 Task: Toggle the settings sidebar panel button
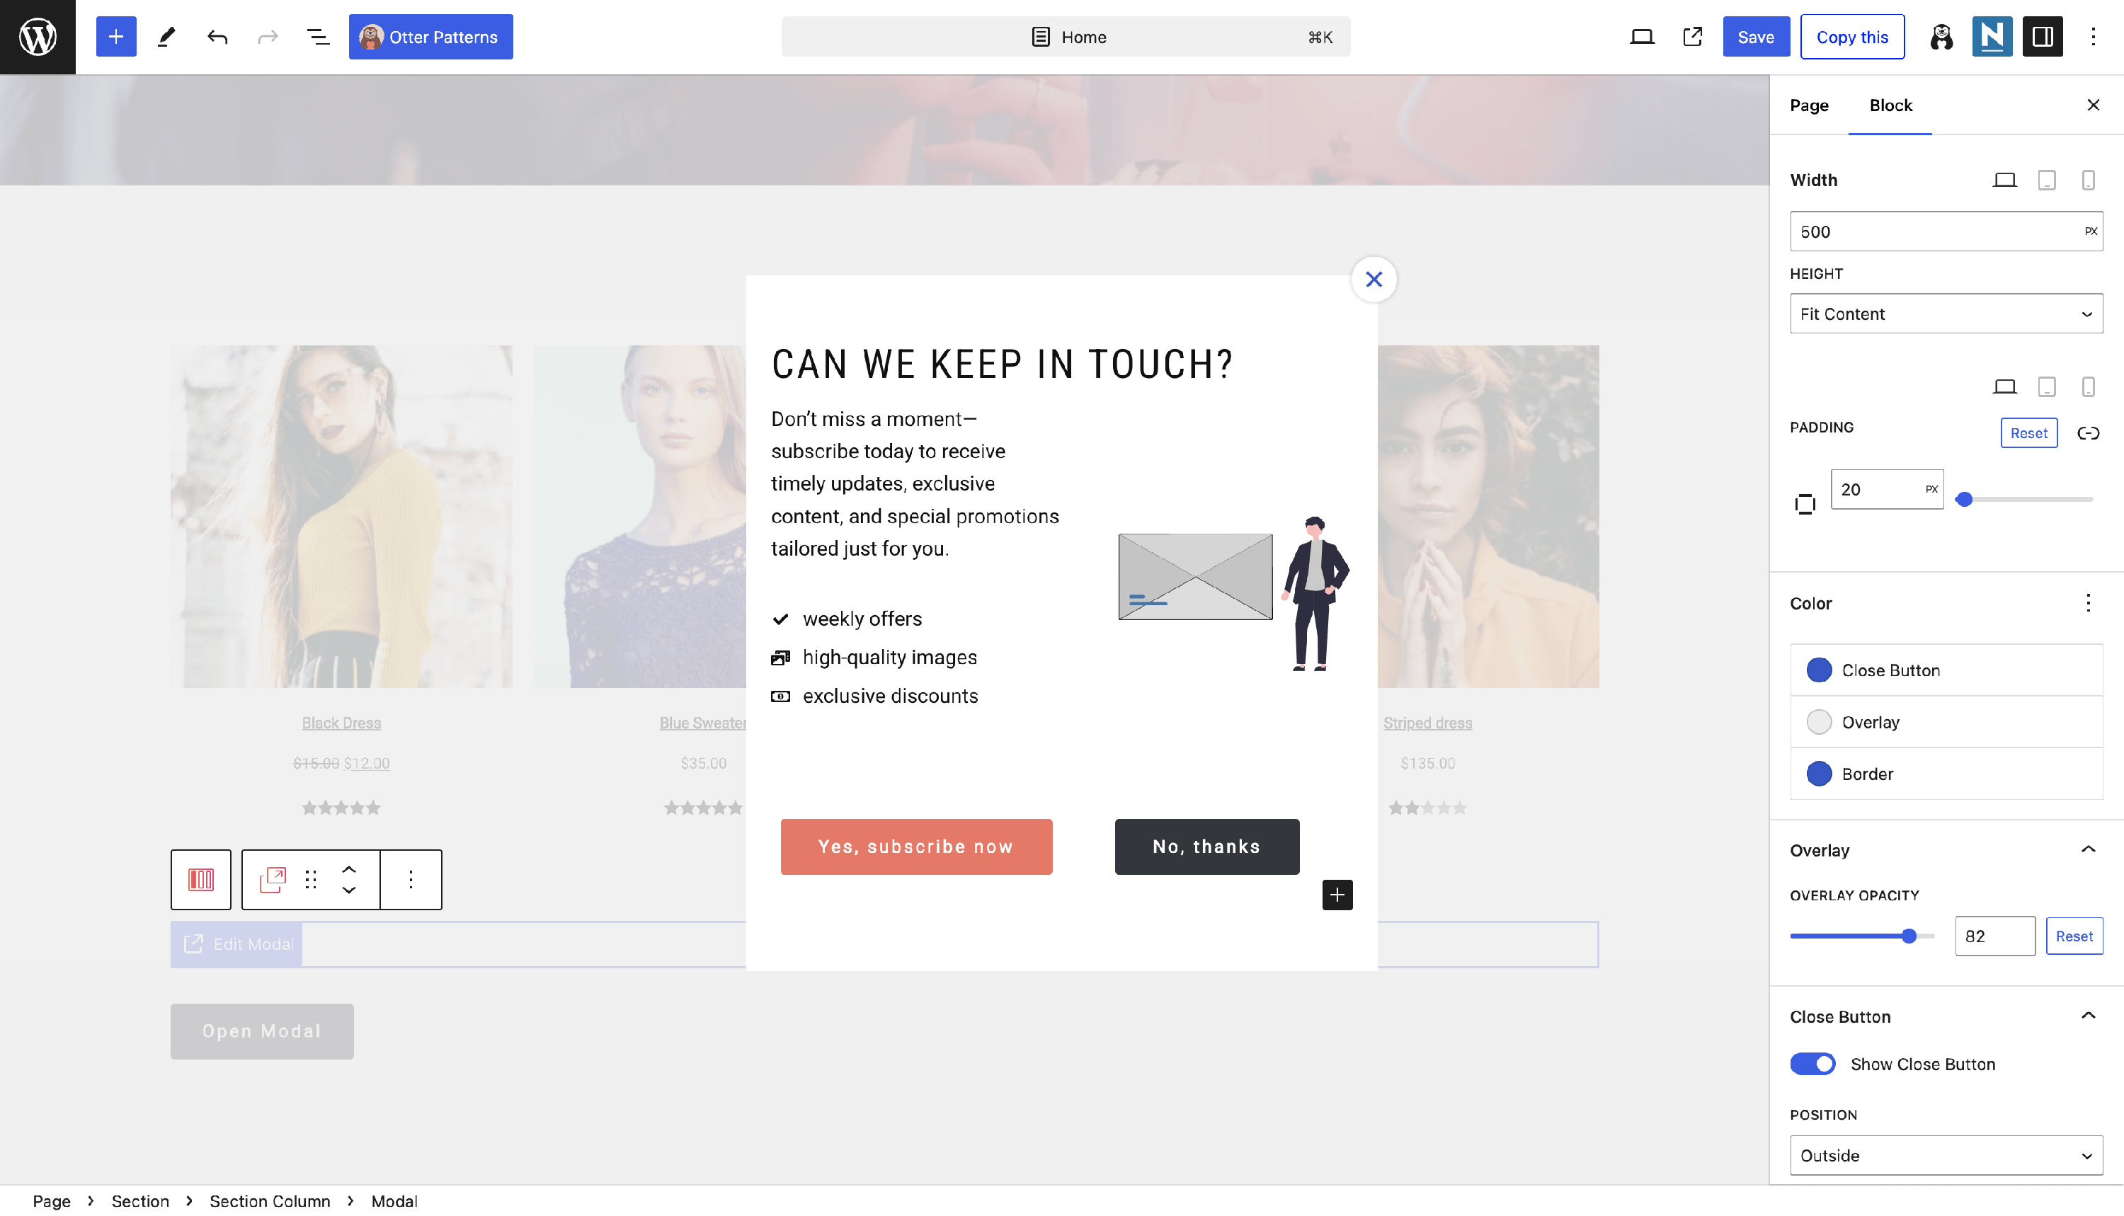2042,37
